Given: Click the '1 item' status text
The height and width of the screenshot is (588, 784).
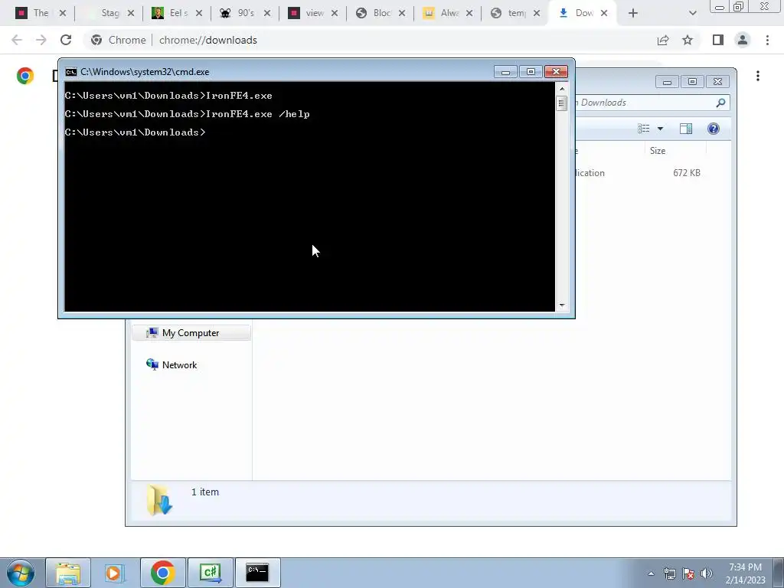Looking at the screenshot, I should 205,492.
